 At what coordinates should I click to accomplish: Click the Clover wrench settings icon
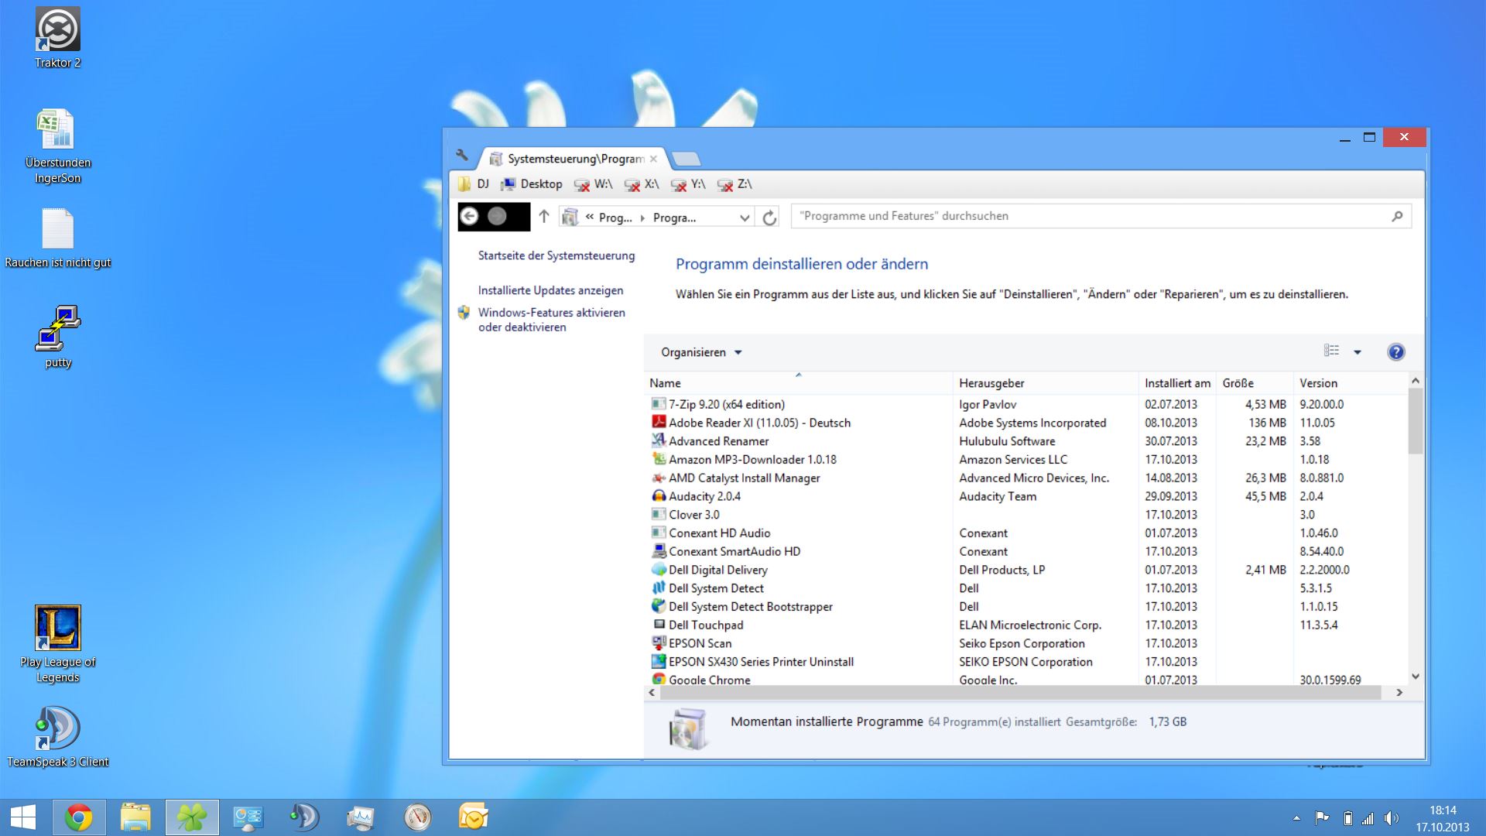coord(462,156)
